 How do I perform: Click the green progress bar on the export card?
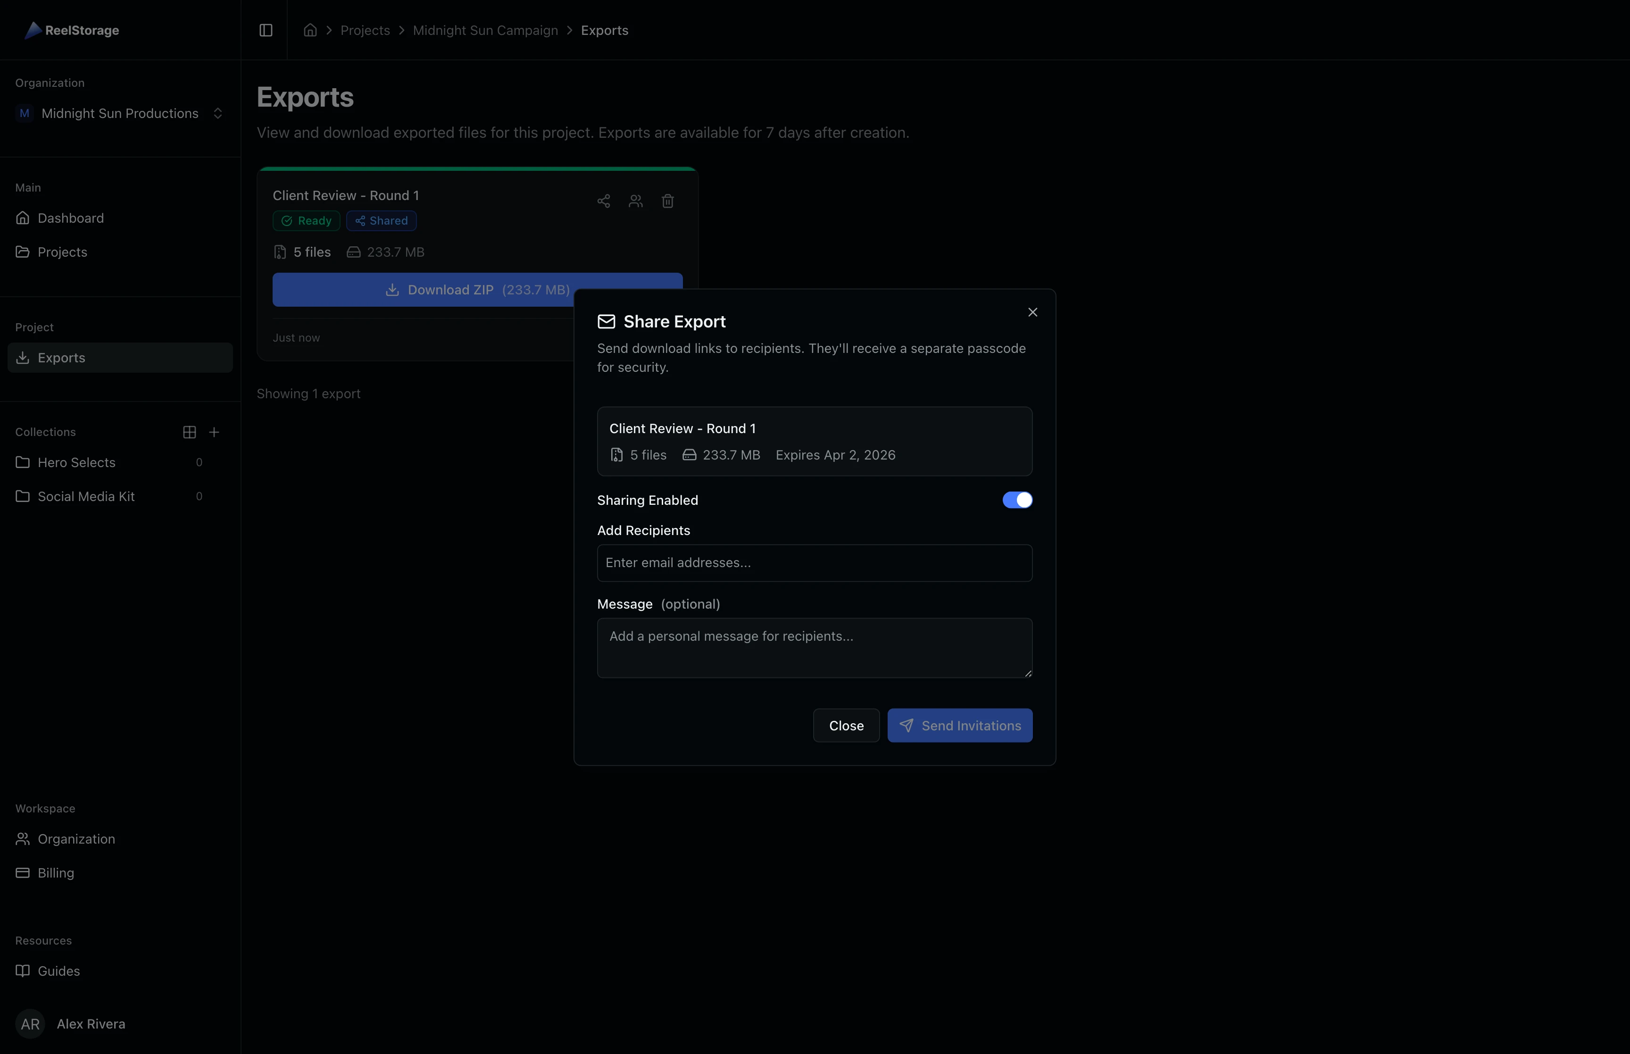click(x=477, y=168)
